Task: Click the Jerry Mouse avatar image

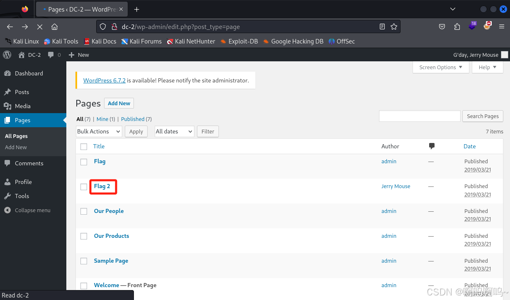Action: click(504, 55)
